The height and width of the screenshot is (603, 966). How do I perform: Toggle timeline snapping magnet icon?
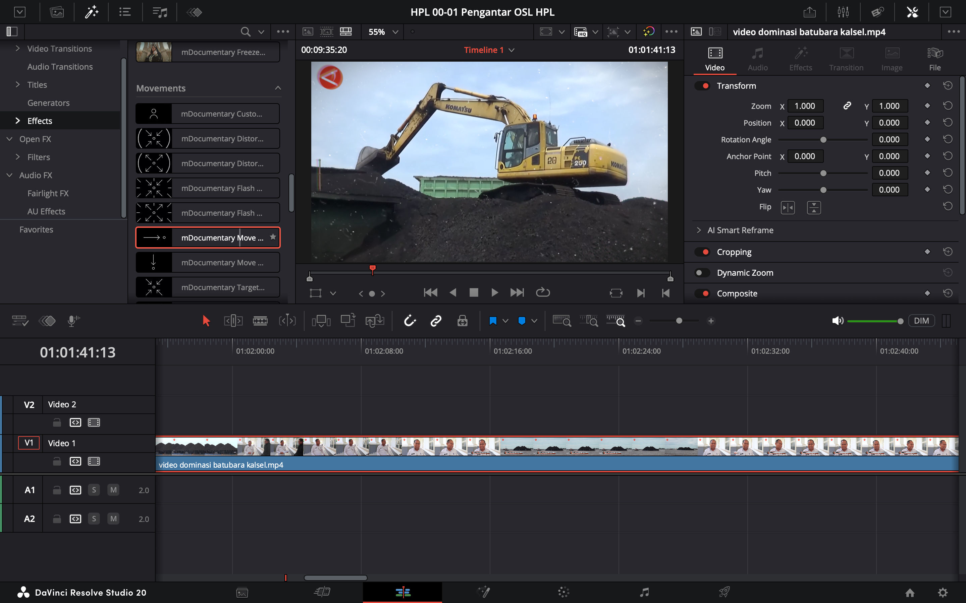point(410,321)
